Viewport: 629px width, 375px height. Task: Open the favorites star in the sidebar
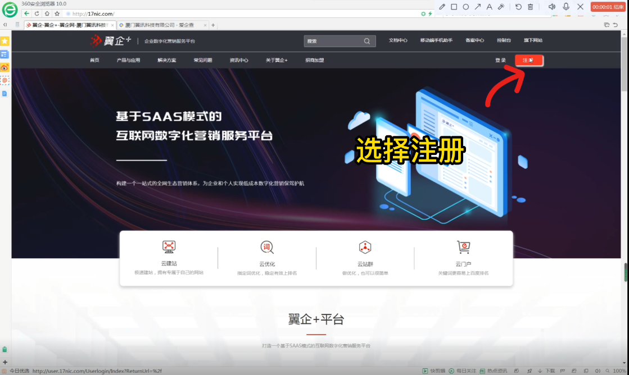[5, 42]
